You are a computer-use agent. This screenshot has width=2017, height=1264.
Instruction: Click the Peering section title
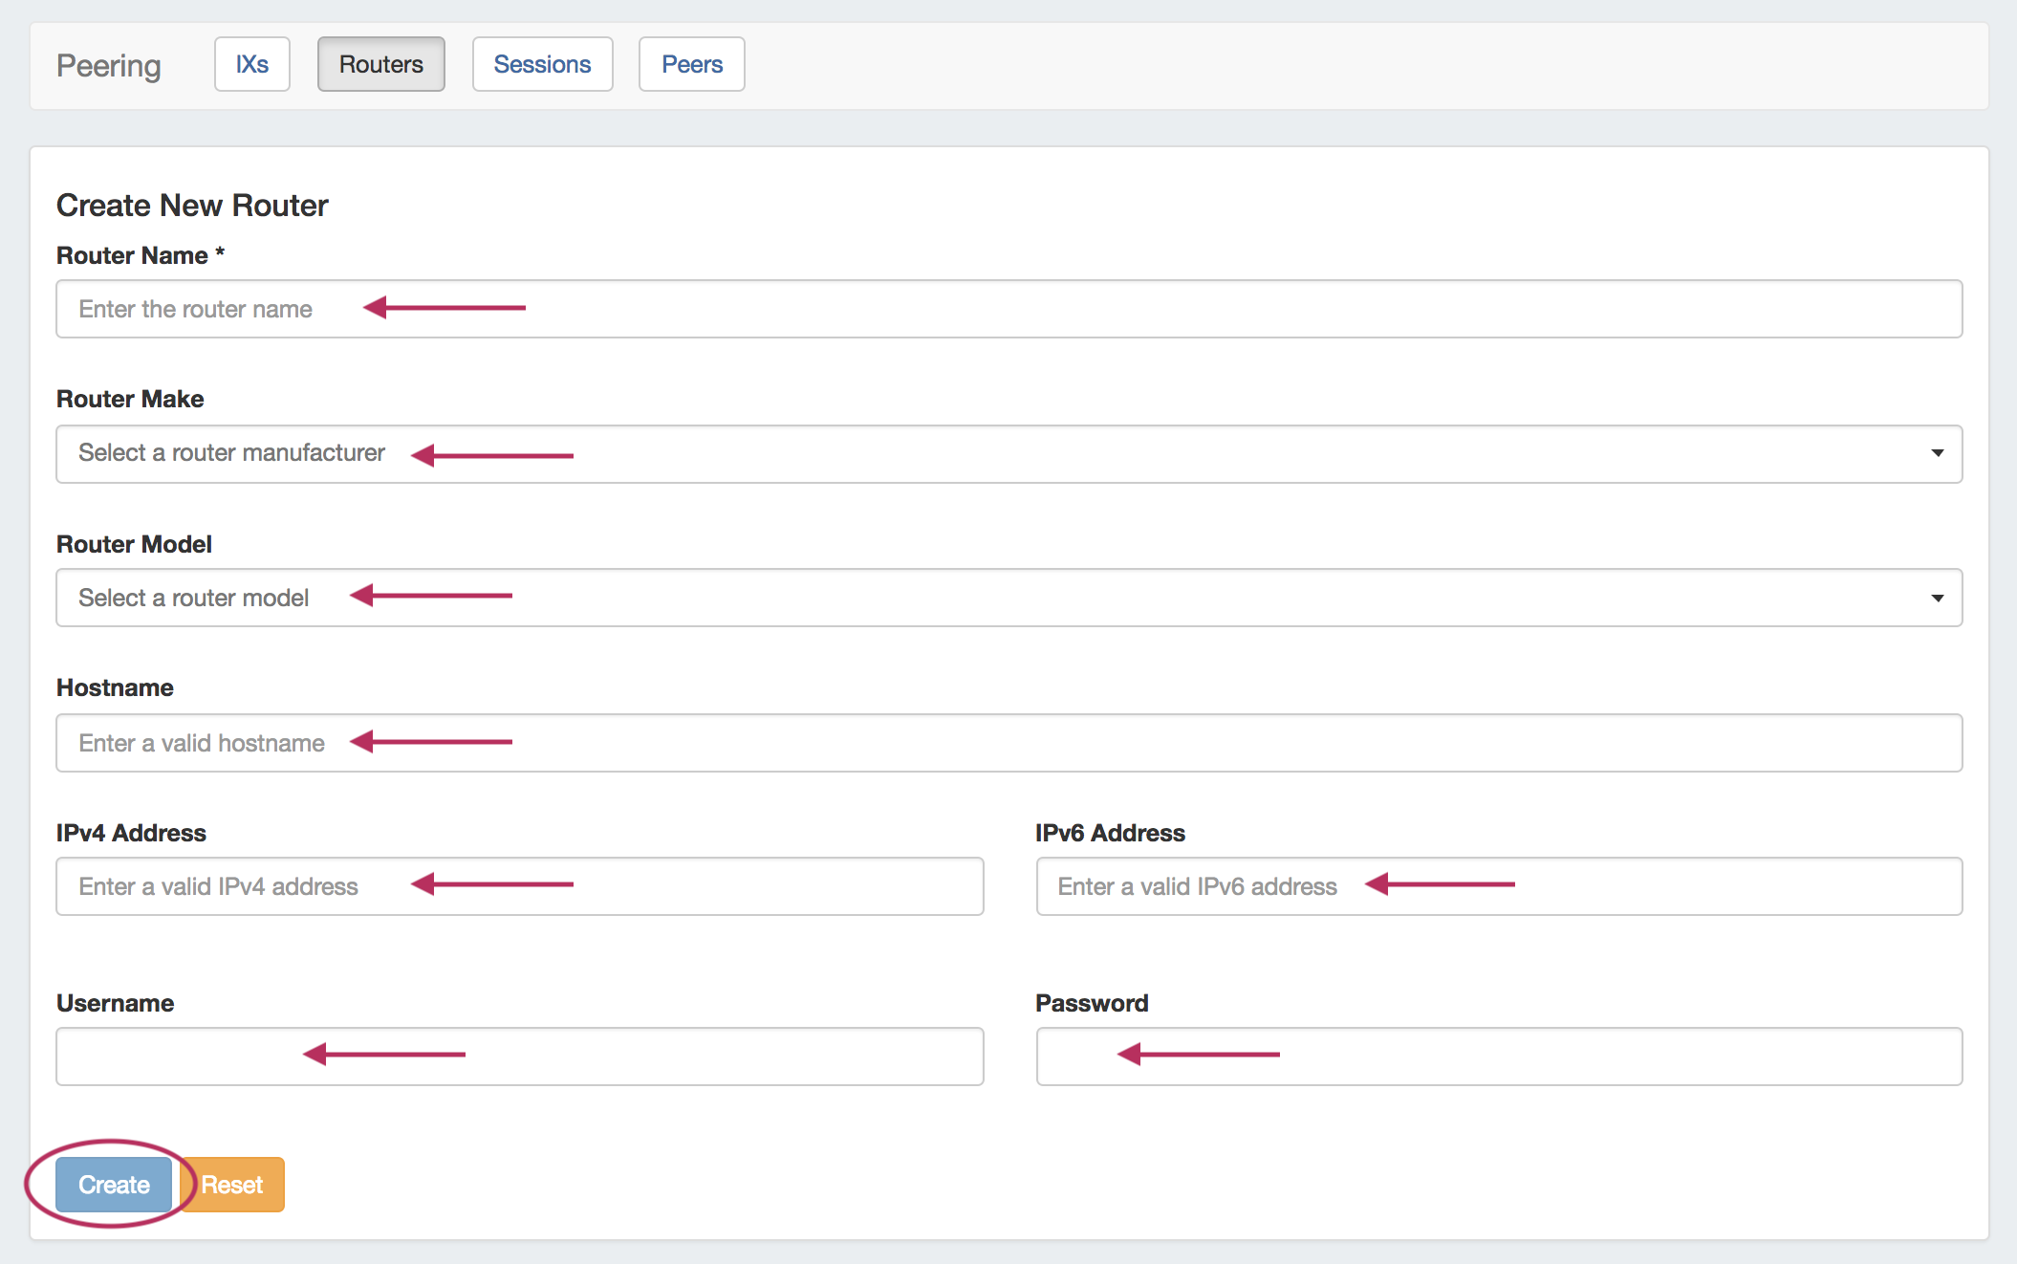tap(109, 66)
